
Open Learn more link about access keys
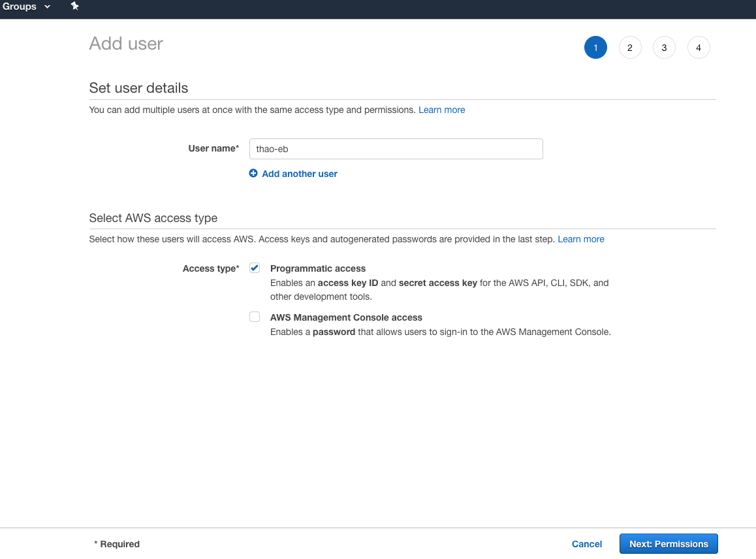click(580, 239)
